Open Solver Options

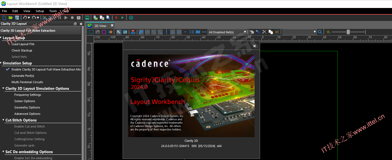click(25, 101)
